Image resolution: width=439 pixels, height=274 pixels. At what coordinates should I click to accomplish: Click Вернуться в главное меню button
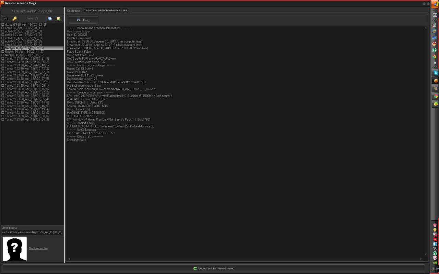click(x=214, y=268)
